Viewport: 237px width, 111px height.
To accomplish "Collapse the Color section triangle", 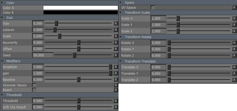I will tap(2, 3).
